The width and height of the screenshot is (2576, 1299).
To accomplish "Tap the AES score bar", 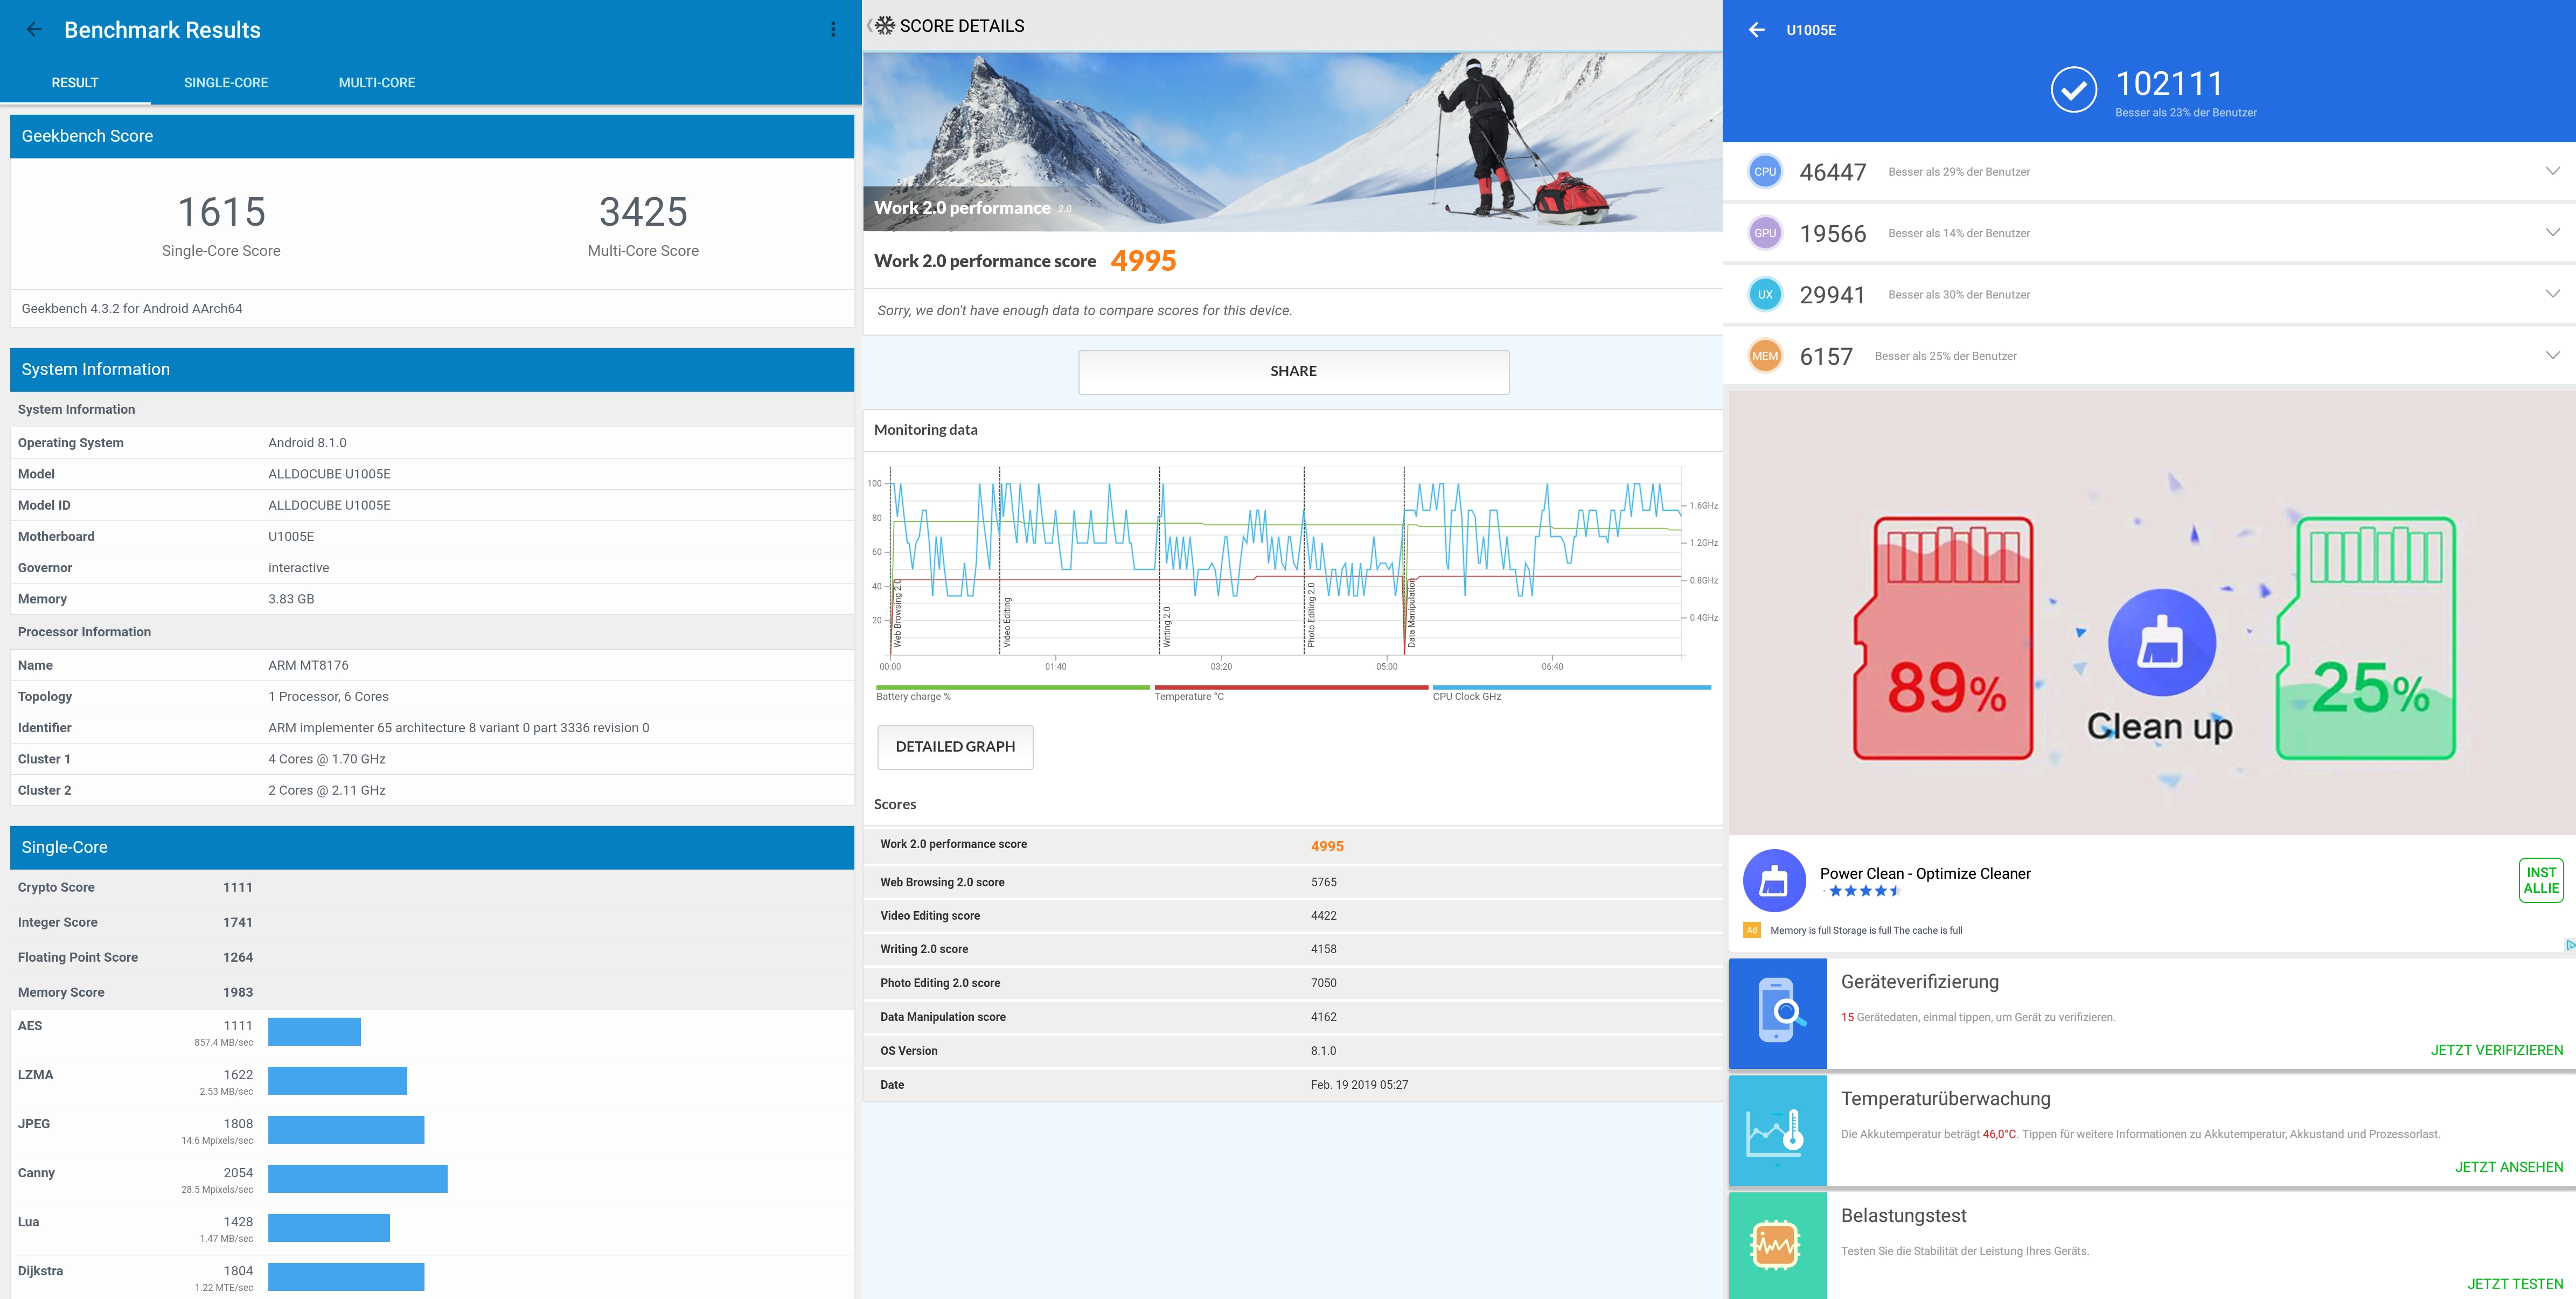I will [314, 1032].
